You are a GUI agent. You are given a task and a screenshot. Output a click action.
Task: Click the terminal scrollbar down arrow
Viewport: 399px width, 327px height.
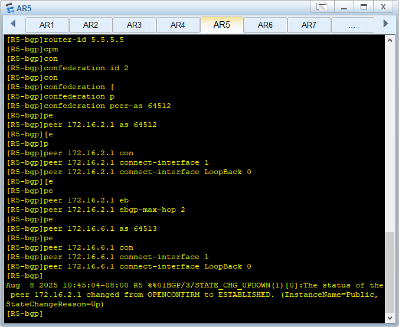(390, 318)
